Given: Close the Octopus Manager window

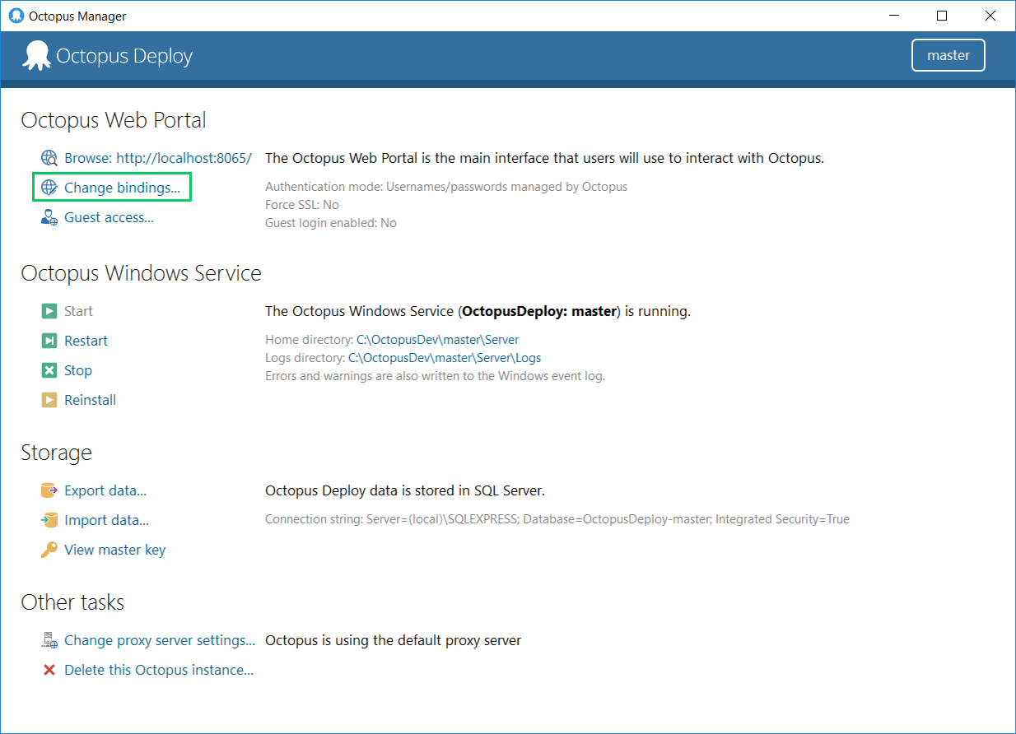Looking at the screenshot, I should [x=990, y=16].
